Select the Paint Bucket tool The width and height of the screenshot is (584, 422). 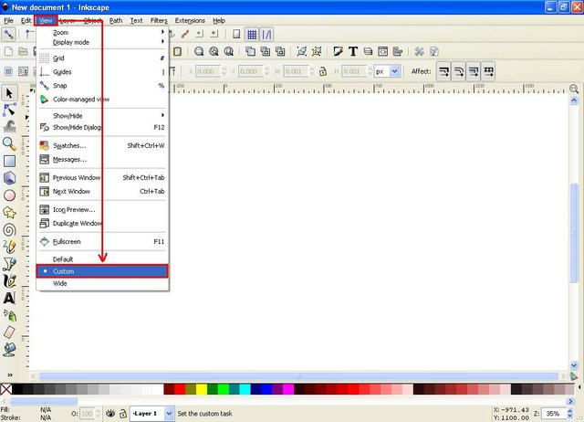pos(9,349)
